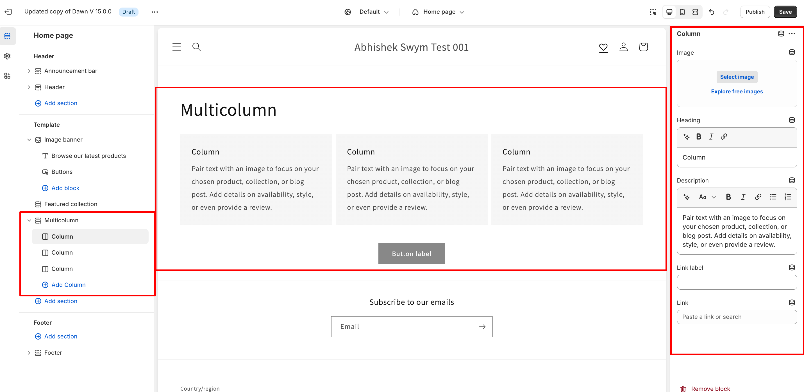
Task: Expand the Announcement bar section
Action: [29, 71]
